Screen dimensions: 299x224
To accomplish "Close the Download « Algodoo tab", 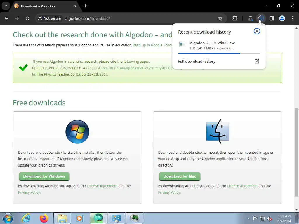I will coord(75,6).
